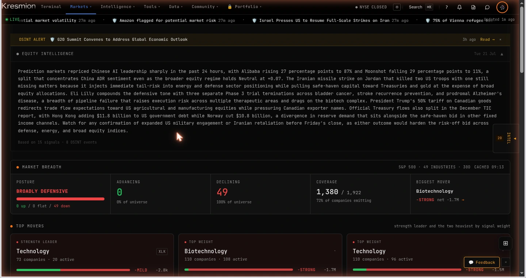The height and width of the screenshot is (278, 526).
Task: Open the Community menu
Action: point(205,7)
